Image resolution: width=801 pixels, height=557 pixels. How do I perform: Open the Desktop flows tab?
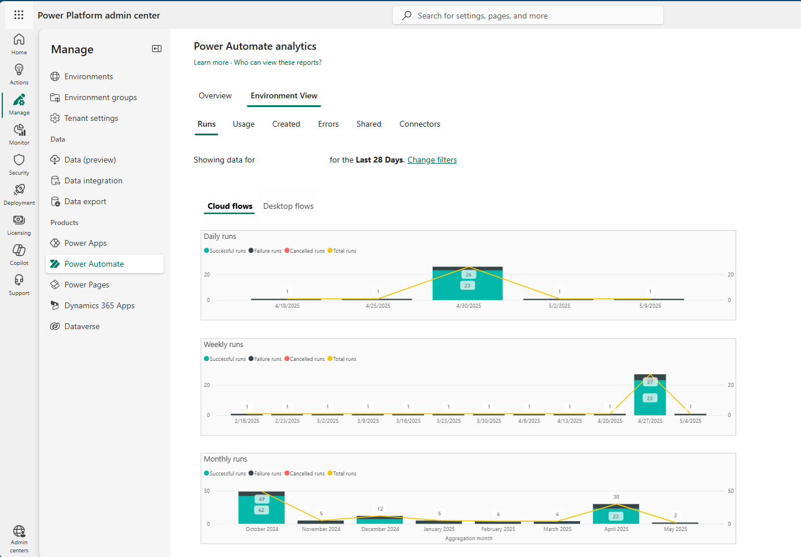[288, 205]
